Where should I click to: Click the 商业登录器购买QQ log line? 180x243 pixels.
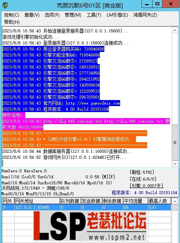click(53, 49)
